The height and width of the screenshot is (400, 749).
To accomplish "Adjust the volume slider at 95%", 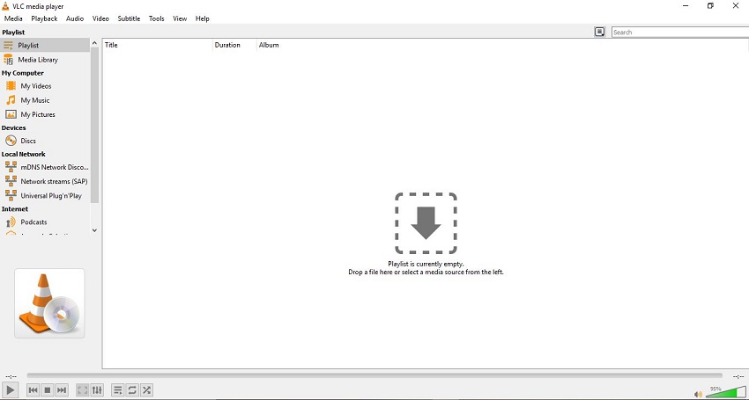I will pos(726,392).
